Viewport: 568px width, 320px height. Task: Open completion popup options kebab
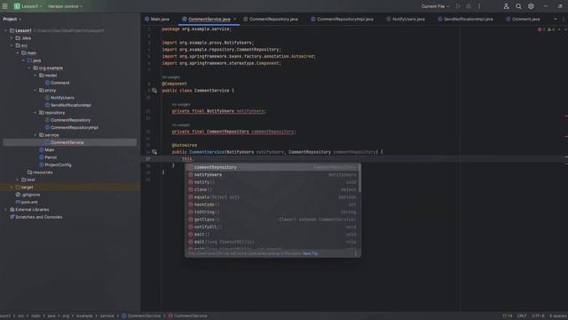(x=356, y=253)
